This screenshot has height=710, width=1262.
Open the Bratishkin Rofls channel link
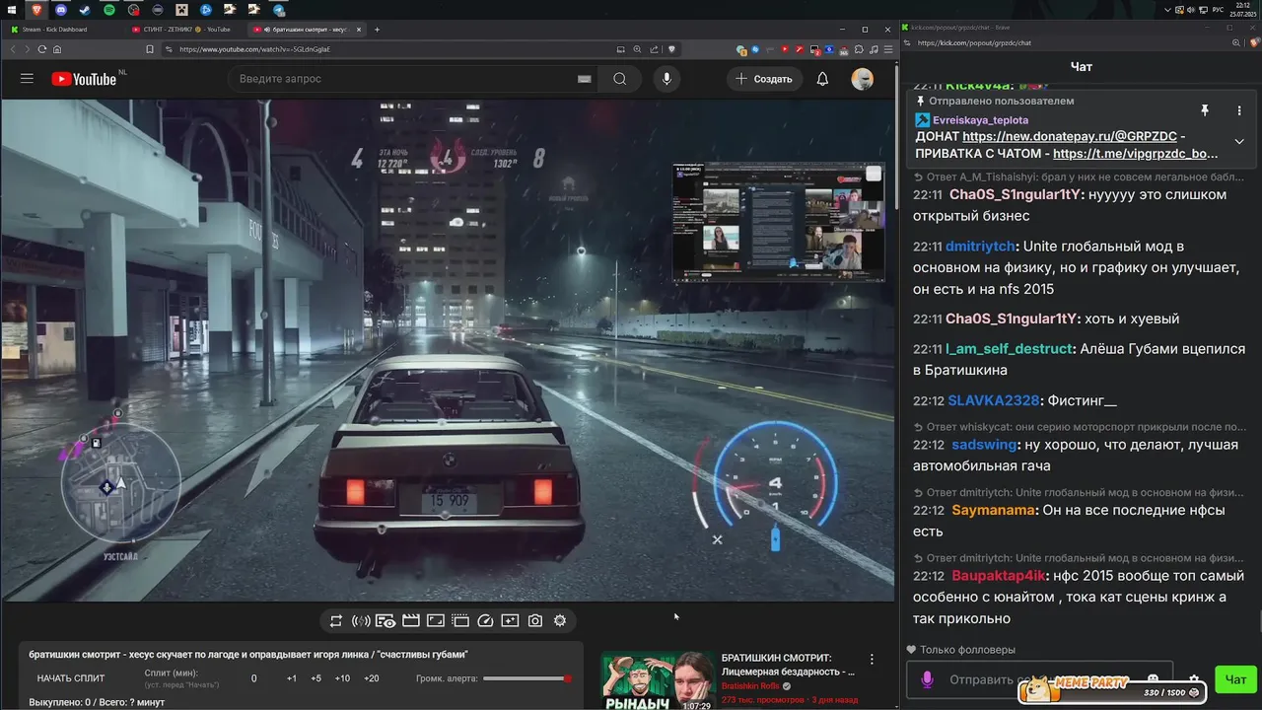pyautogui.click(x=750, y=686)
